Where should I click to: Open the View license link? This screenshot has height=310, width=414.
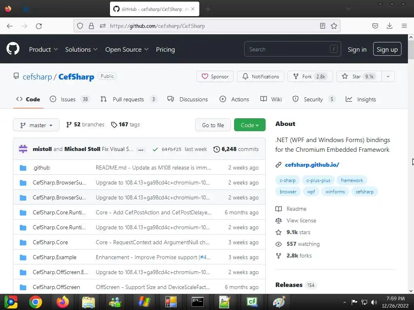301,220
